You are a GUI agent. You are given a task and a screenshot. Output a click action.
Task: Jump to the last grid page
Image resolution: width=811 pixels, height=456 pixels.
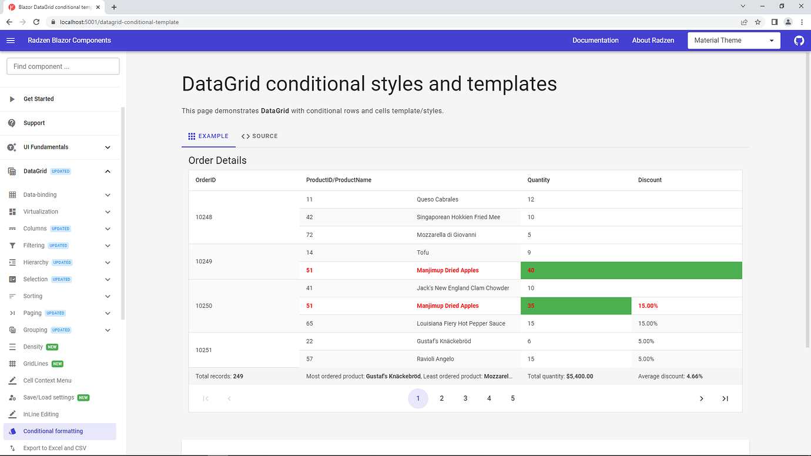click(725, 398)
